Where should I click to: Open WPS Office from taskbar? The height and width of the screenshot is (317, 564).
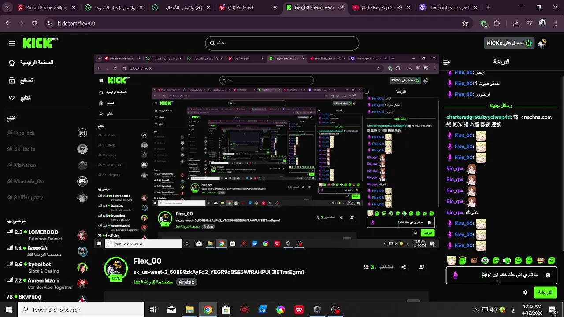(x=299, y=310)
